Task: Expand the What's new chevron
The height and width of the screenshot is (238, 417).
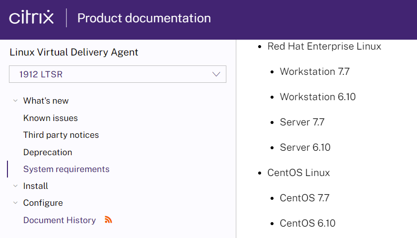Action: point(15,101)
